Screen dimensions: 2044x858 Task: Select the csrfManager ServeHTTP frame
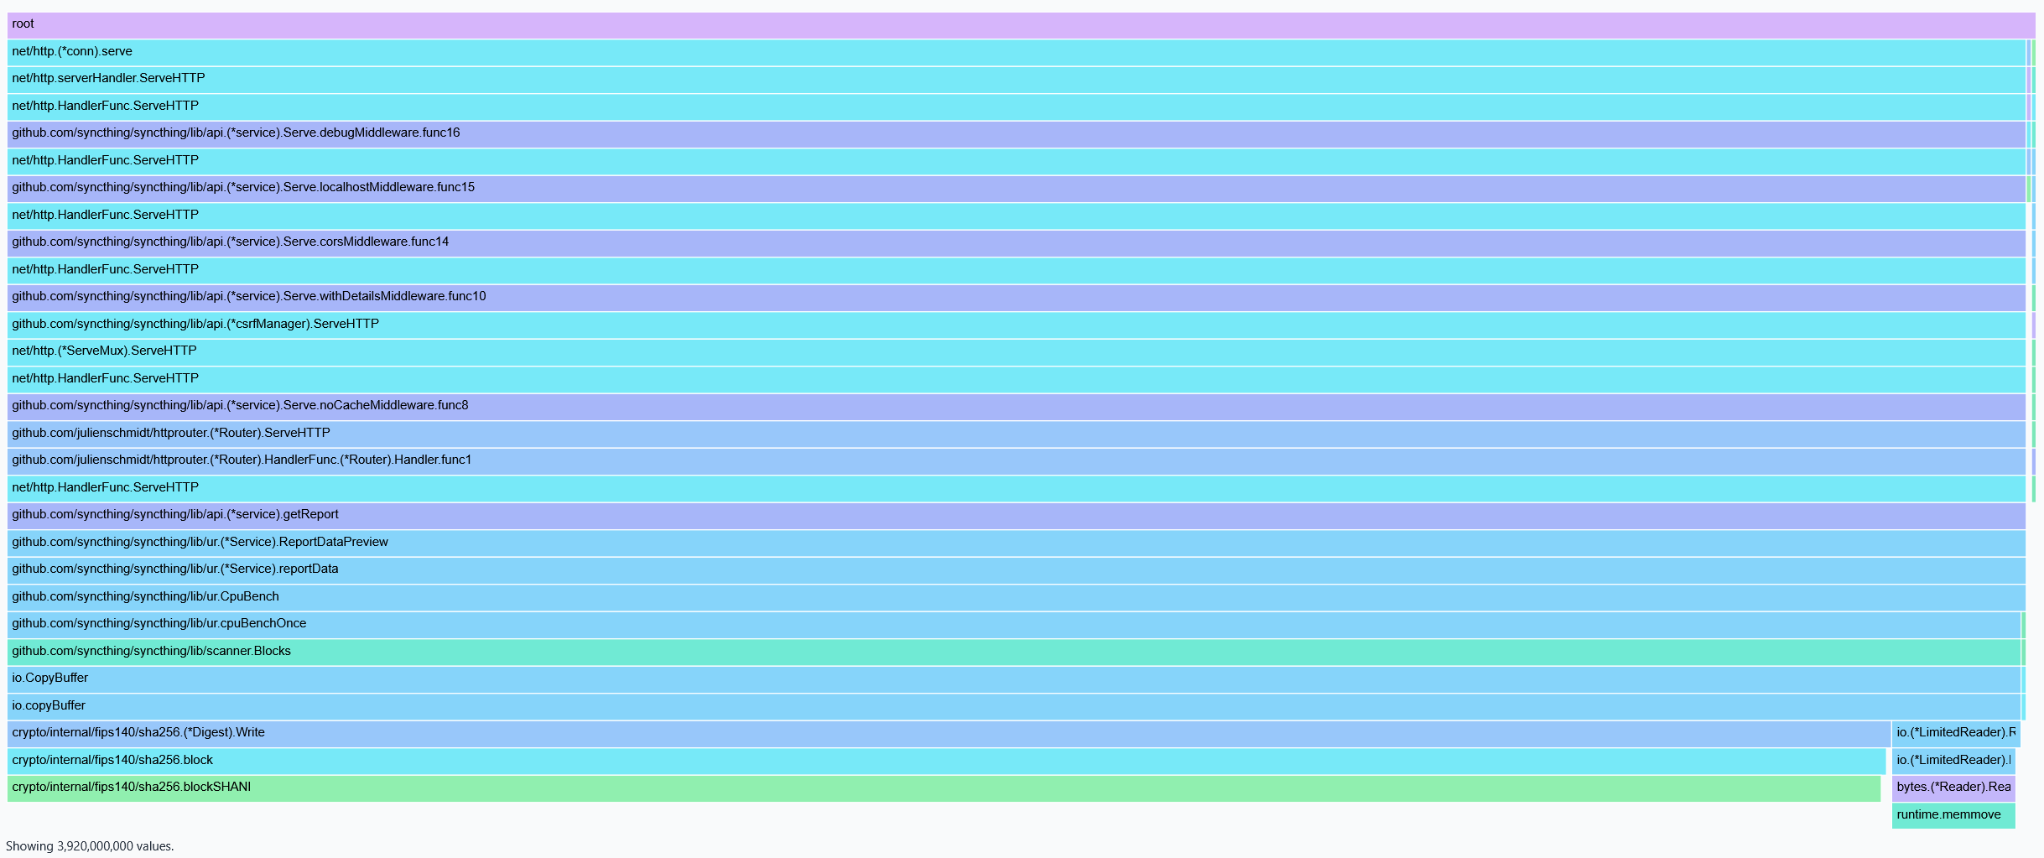pos(1015,325)
